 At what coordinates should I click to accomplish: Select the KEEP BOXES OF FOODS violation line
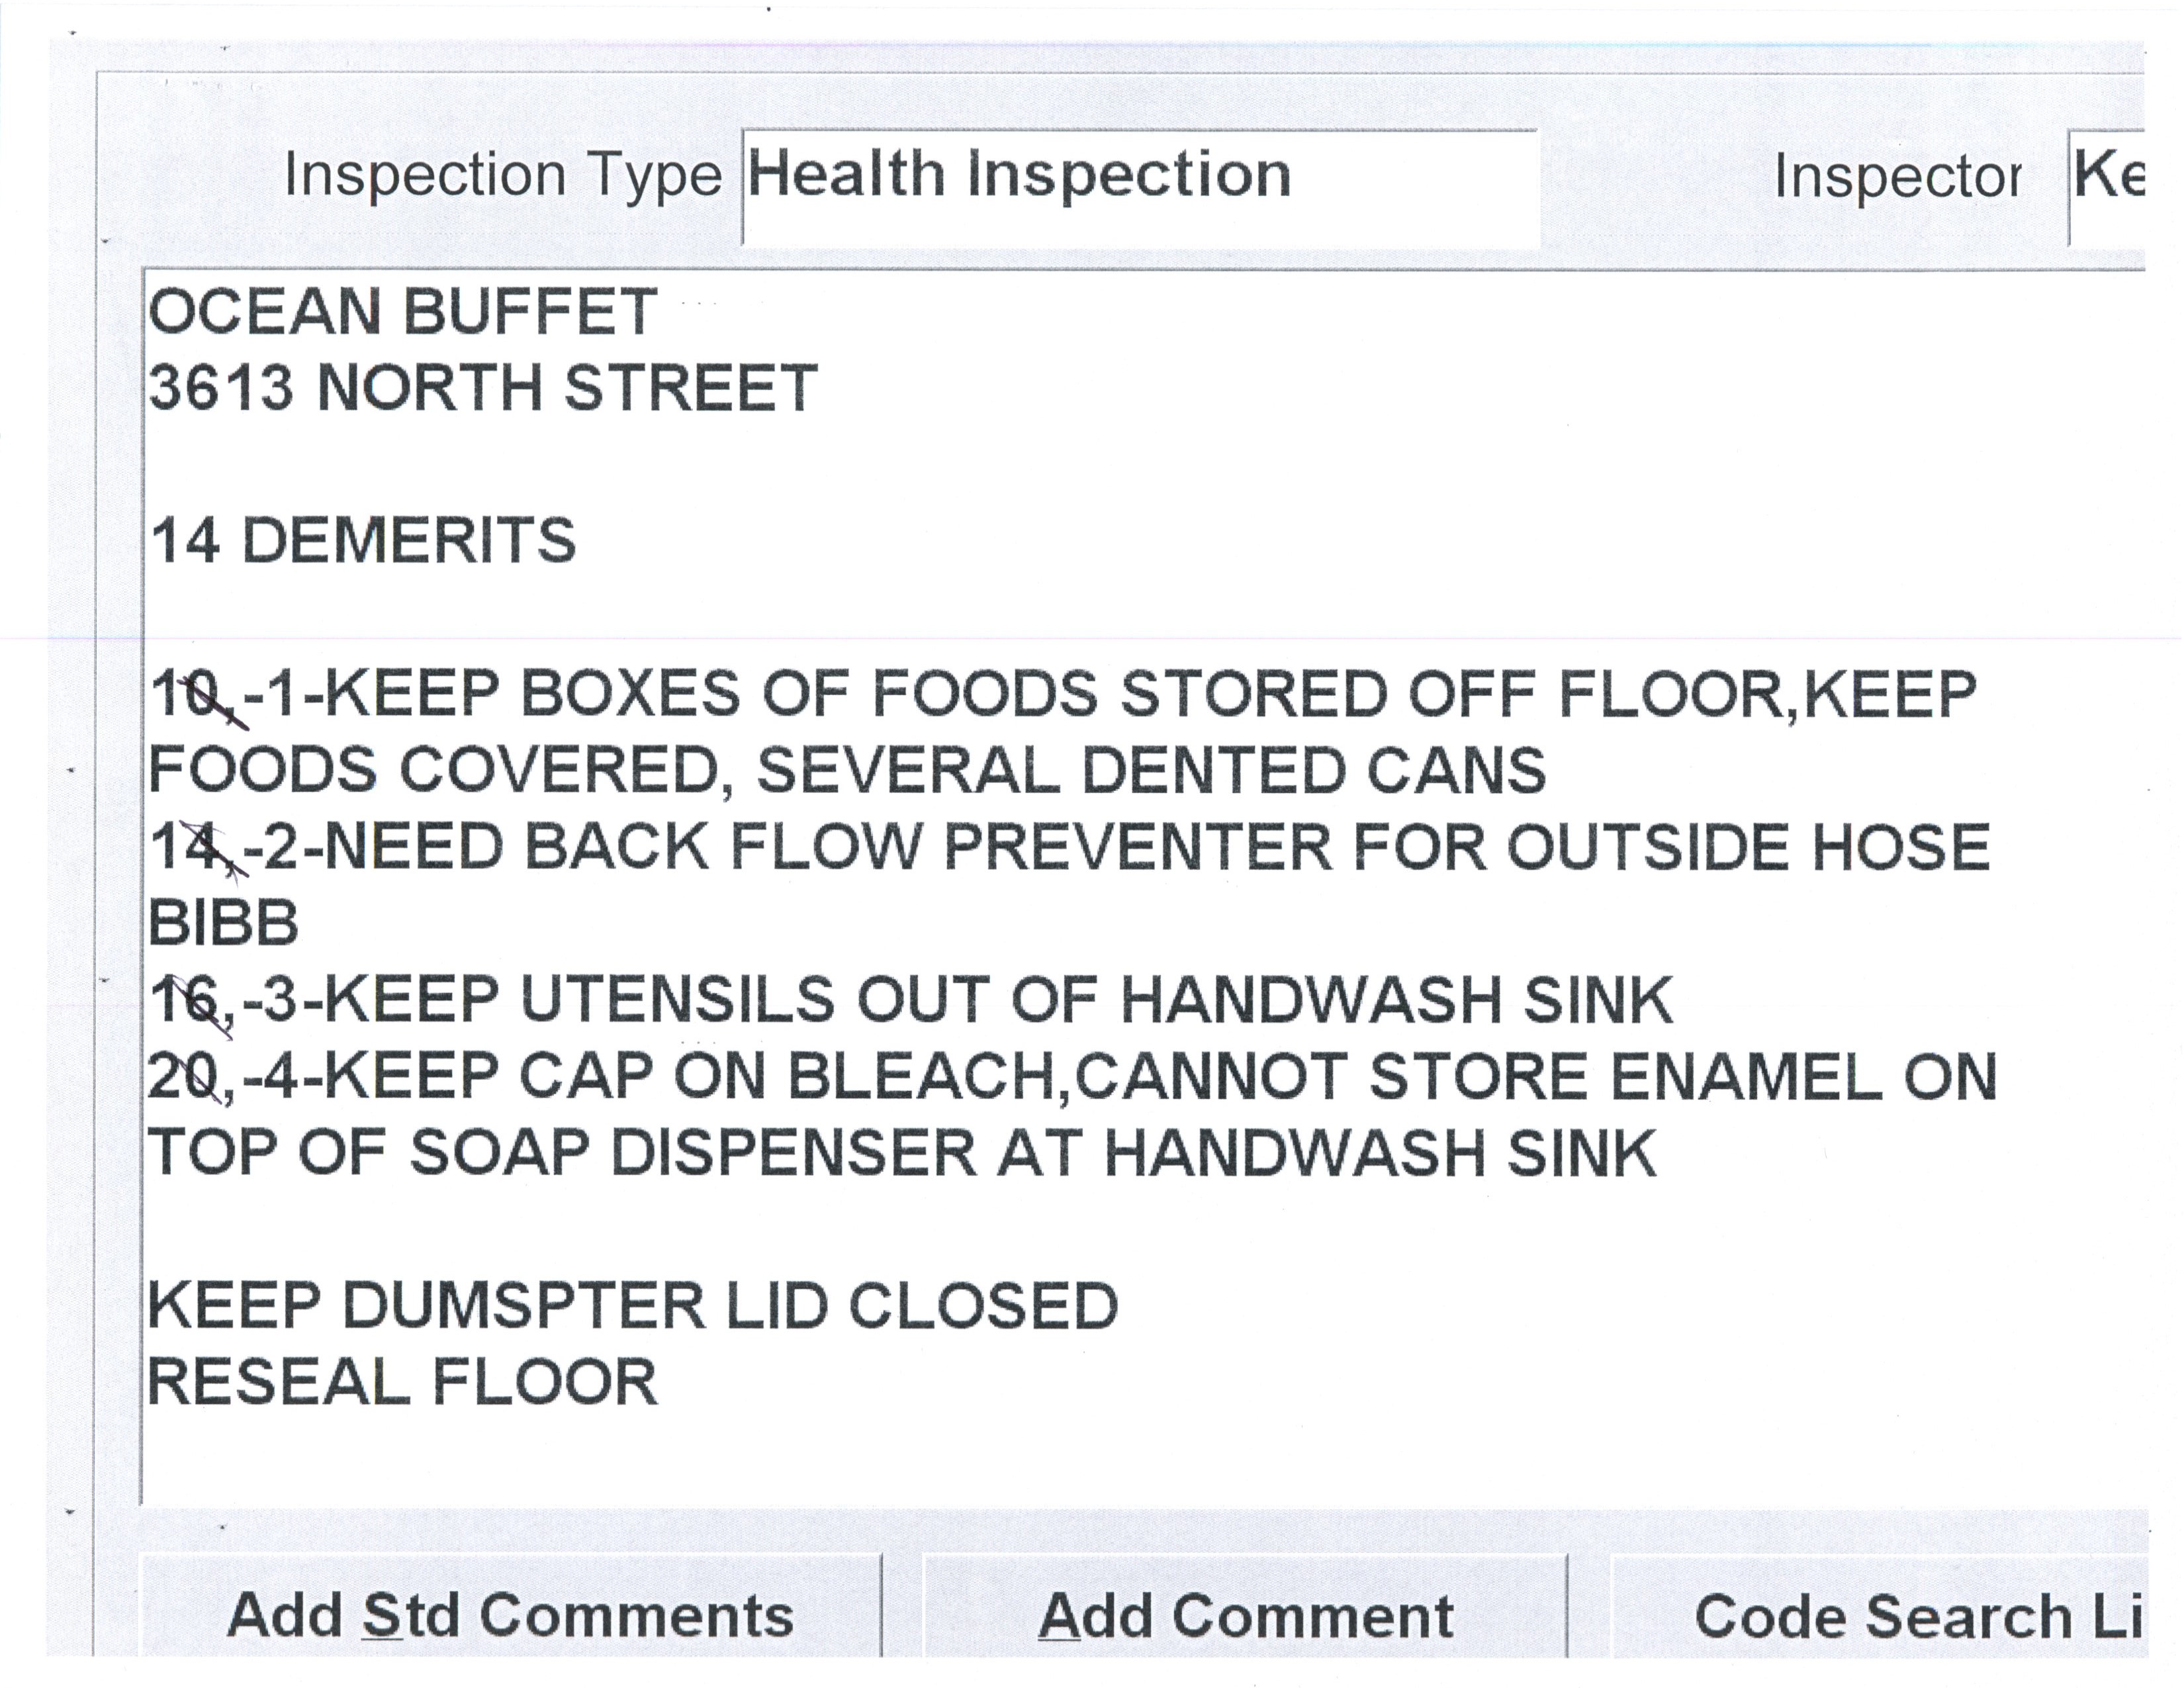click(1062, 694)
